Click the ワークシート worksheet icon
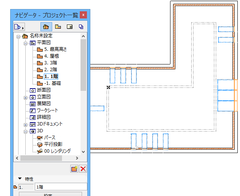 click(33, 111)
